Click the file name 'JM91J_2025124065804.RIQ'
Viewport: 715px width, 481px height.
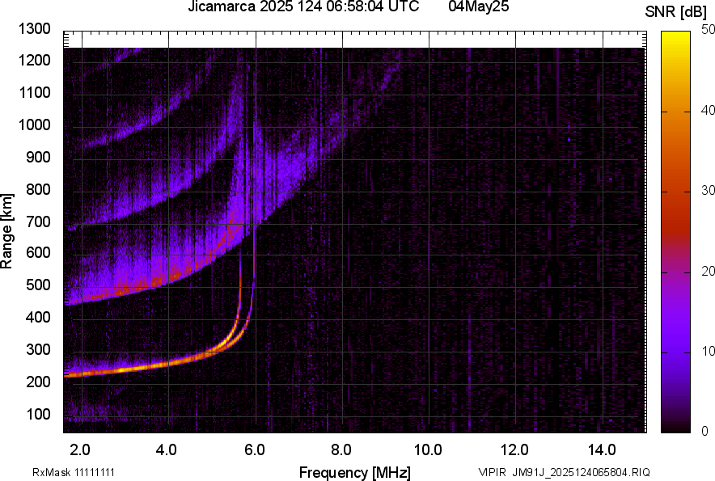pyautogui.click(x=581, y=472)
